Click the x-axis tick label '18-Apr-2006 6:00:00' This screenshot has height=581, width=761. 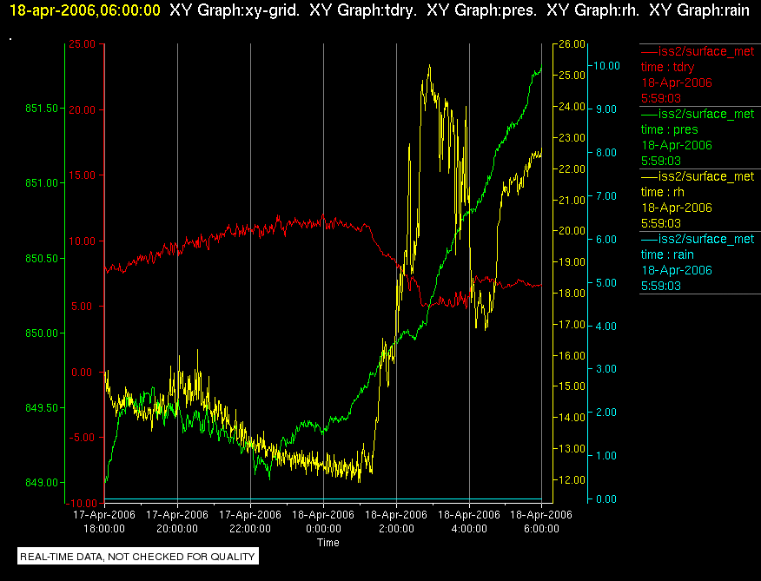point(541,521)
